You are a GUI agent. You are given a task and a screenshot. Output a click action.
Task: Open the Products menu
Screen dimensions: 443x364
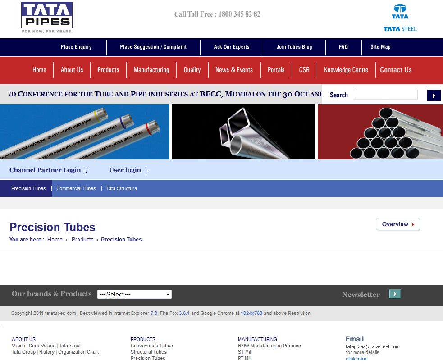coord(108,70)
